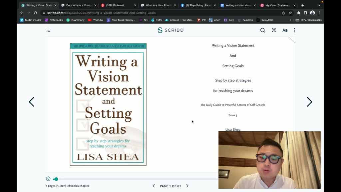Viewport: 341px width, 192px height.
Task: Open the bizp bookmark
Action: pyautogui.click(x=229, y=20)
